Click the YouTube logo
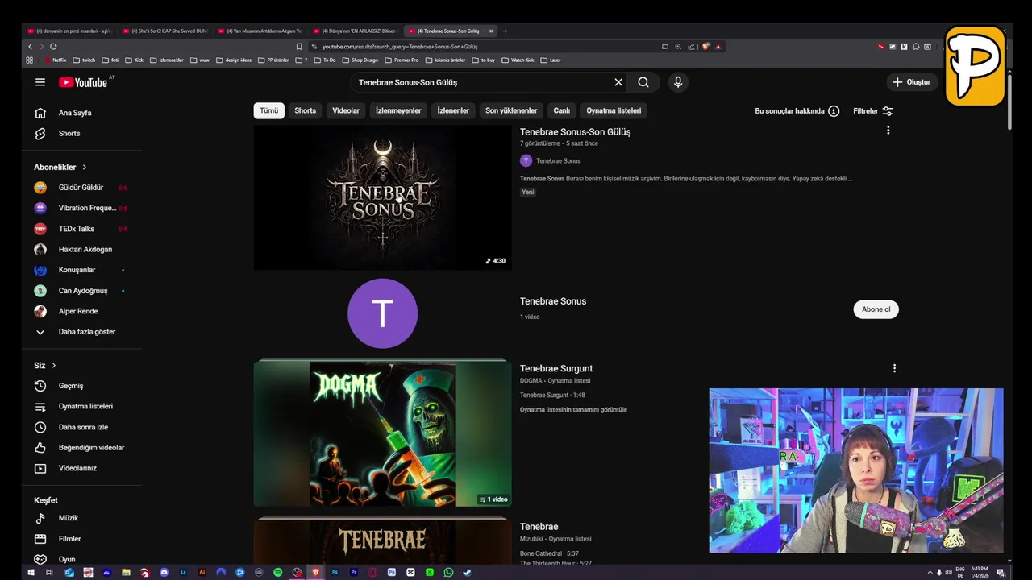Viewport: 1032px width, 580px height. tap(83, 82)
